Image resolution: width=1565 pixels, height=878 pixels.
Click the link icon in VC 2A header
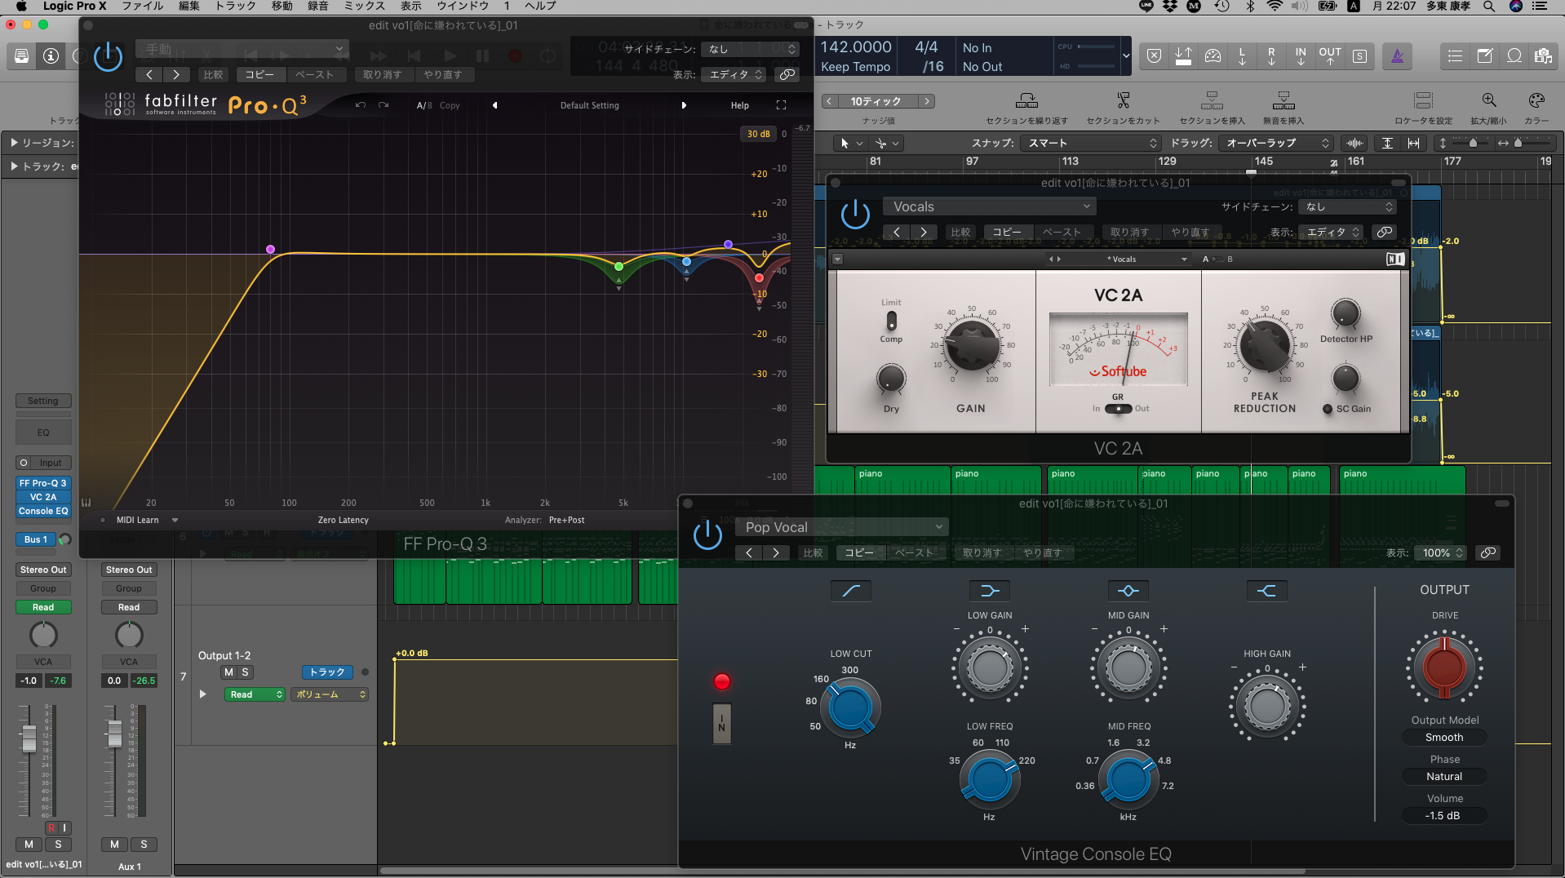(1385, 233)
